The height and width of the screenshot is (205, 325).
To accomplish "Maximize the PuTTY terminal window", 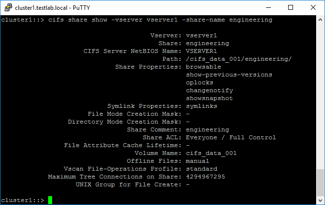I will click(291, 7).
